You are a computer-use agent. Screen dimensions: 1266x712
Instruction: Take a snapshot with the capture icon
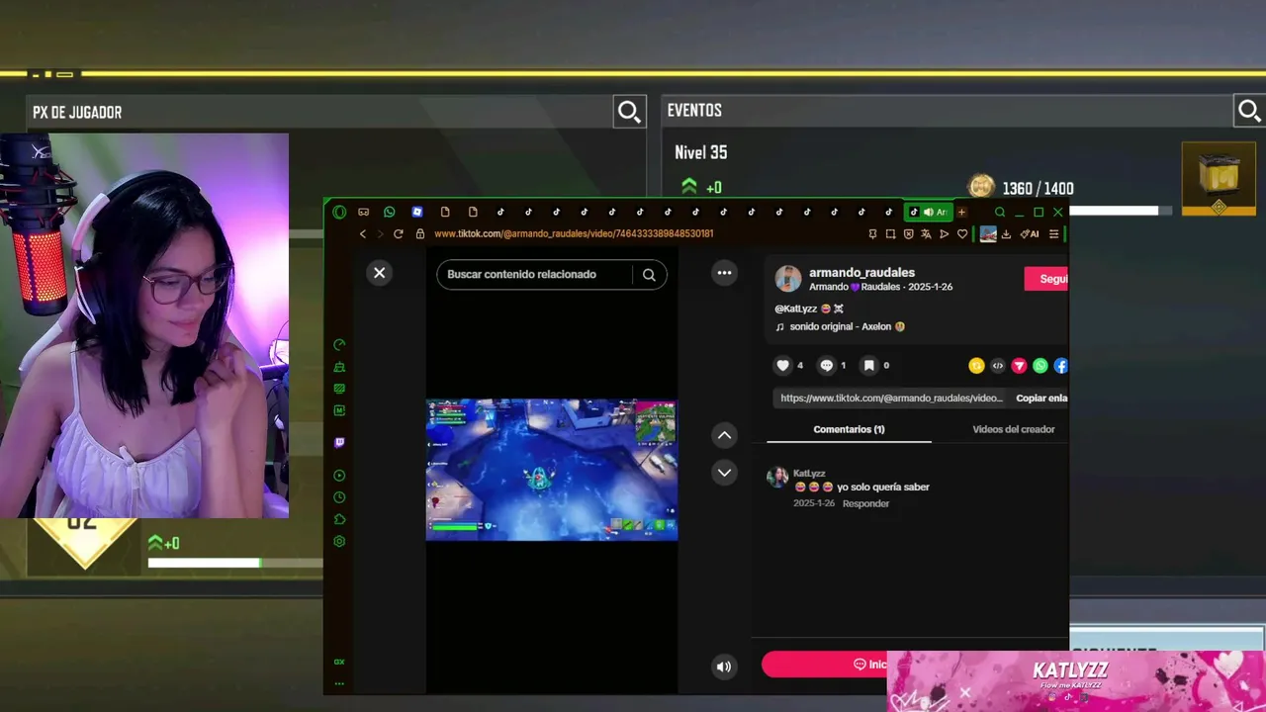click(890, 234)
